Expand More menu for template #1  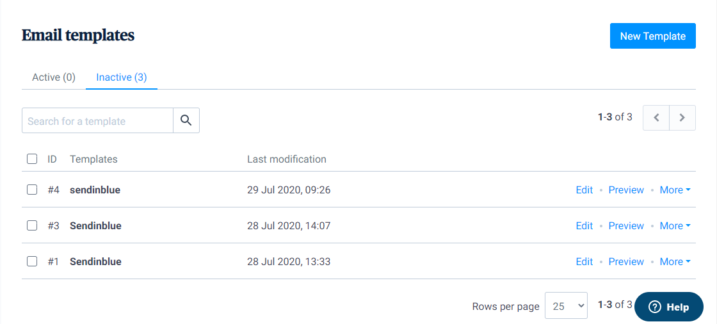[675, 262]
